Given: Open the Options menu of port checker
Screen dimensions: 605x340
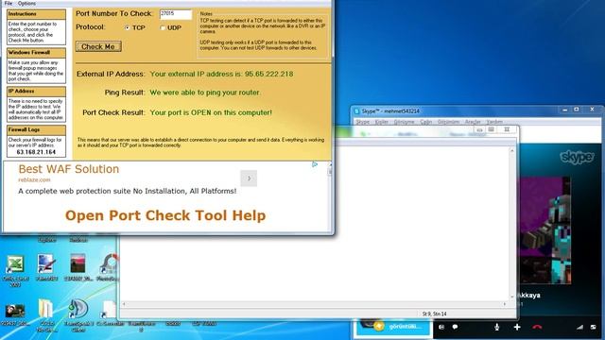Looking at the screenshot, I should click(x=26, y=3).
